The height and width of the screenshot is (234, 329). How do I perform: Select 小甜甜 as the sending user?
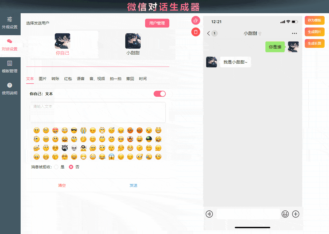[133, 44]
